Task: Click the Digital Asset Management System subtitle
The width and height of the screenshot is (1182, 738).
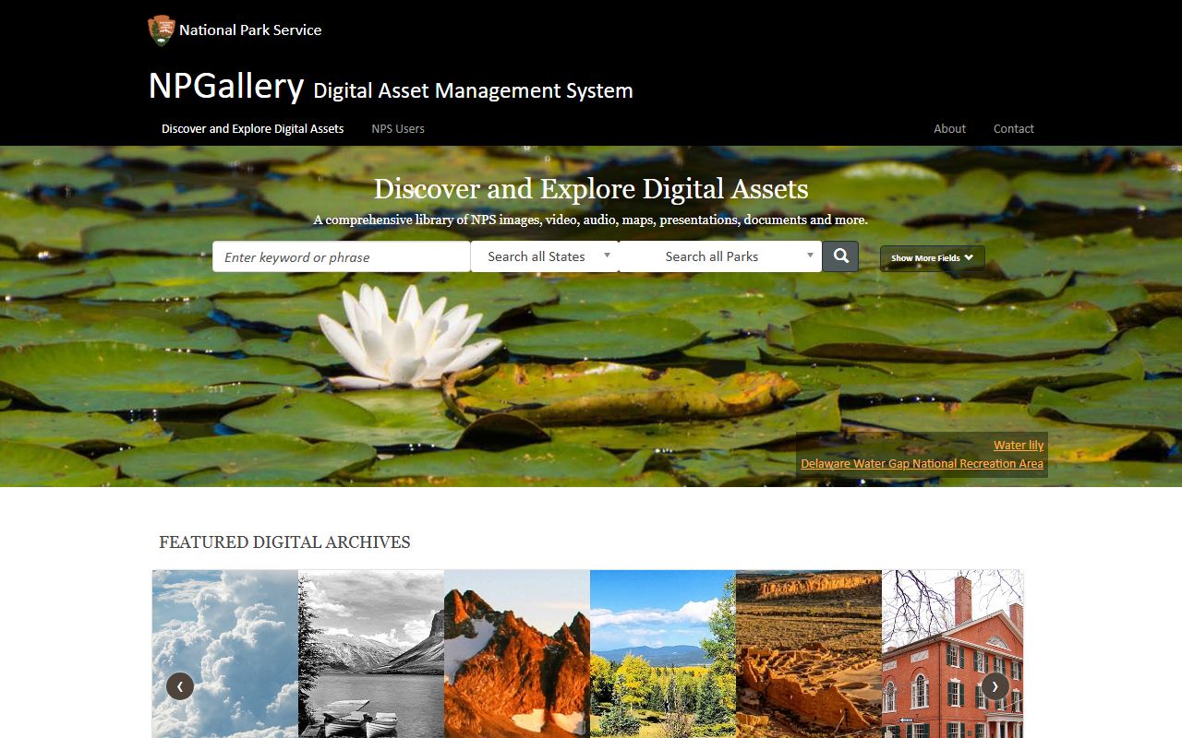Action: (474, 90)
